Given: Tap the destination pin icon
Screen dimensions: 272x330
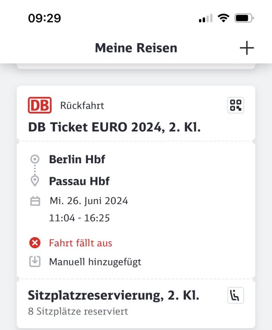Looking at the screenshot, I should click(35, 181).
